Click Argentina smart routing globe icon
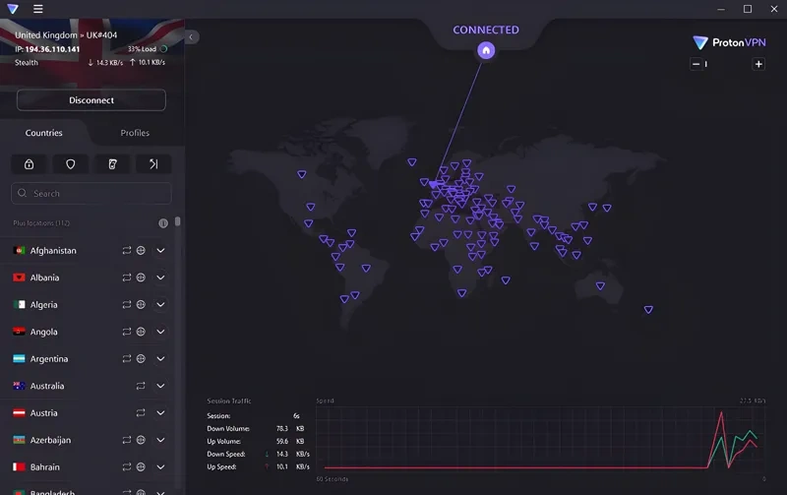Viewport: 787px width, 495px height. (141, 359)
